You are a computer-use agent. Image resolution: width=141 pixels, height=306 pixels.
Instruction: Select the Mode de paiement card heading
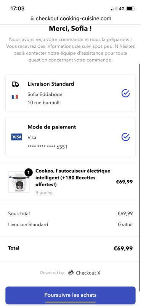[x=52, y=127]
